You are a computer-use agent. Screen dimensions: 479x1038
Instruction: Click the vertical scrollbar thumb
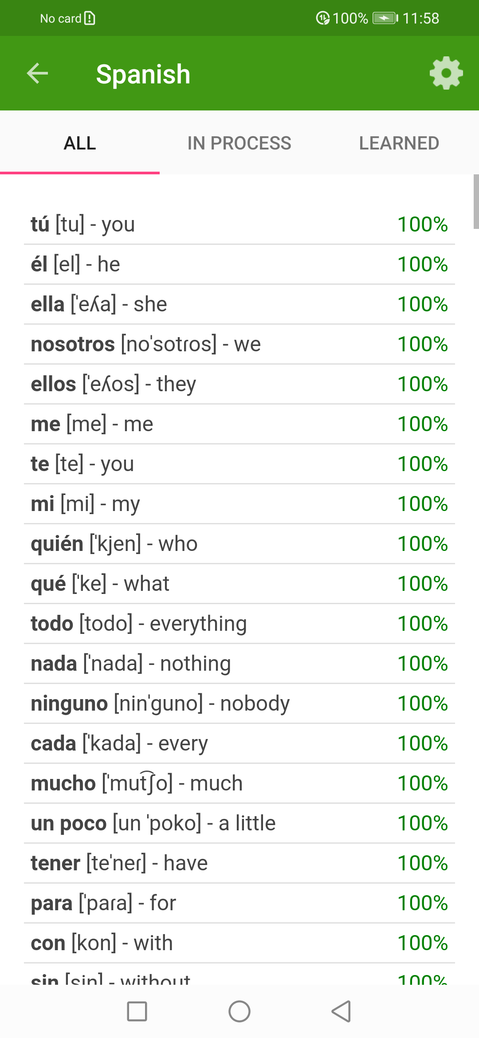[476, 201]
